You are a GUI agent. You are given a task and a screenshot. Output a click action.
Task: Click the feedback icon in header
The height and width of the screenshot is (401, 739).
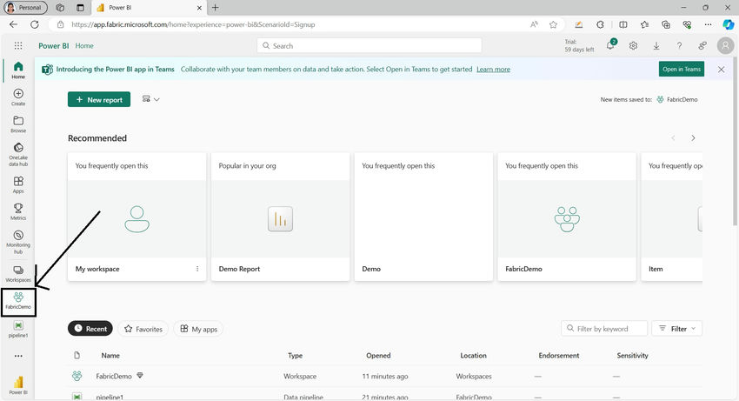(702, 46)
